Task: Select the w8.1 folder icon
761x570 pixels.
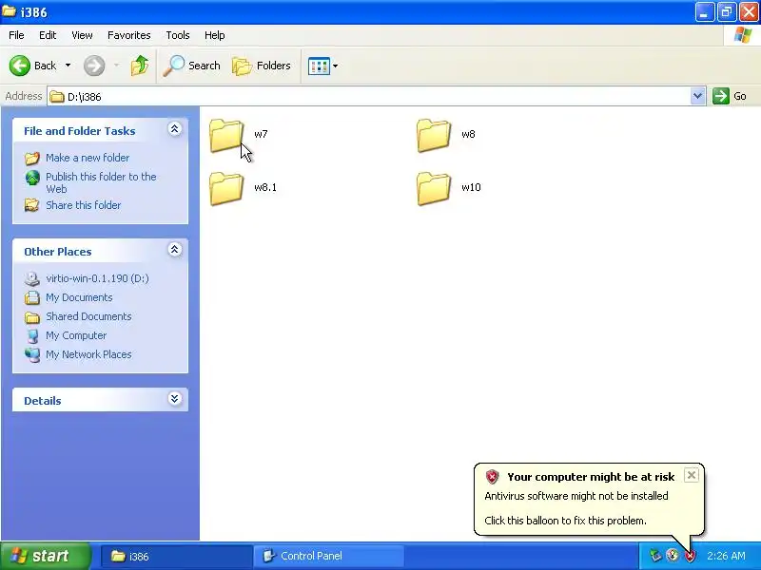Action: [226, 188]
